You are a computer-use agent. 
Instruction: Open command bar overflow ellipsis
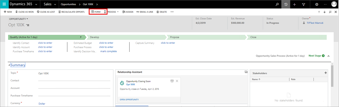[172, 12]
